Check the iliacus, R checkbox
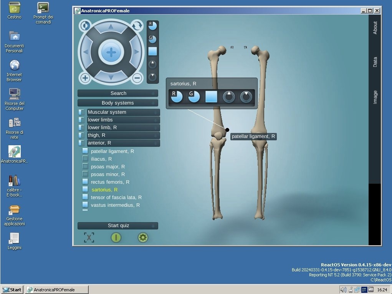Screen dimensions: 392x294 [x=85, y=159]
